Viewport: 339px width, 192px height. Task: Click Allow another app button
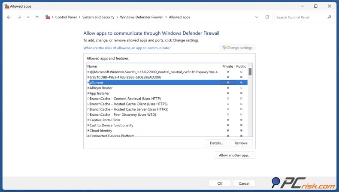[234, 155]
